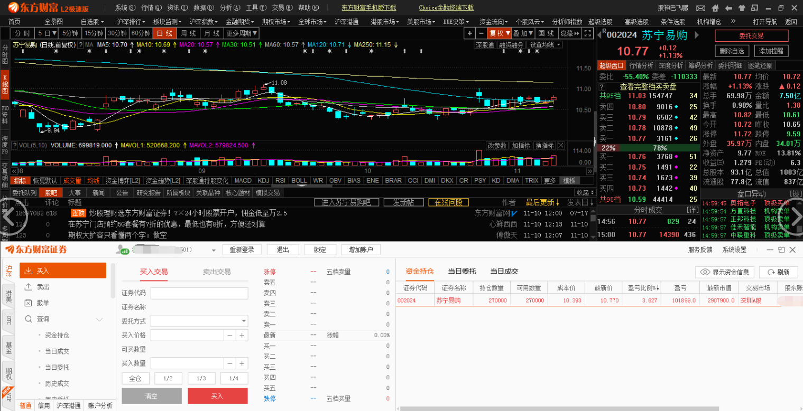
Task: Select the MACD indicator tab
Action: click(x=243, y=181)
